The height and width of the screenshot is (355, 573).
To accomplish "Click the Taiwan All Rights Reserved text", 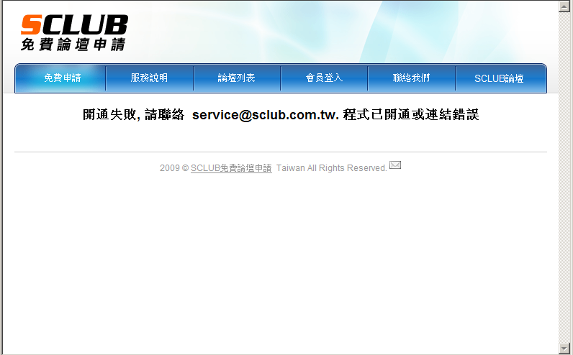I will 331,168.
